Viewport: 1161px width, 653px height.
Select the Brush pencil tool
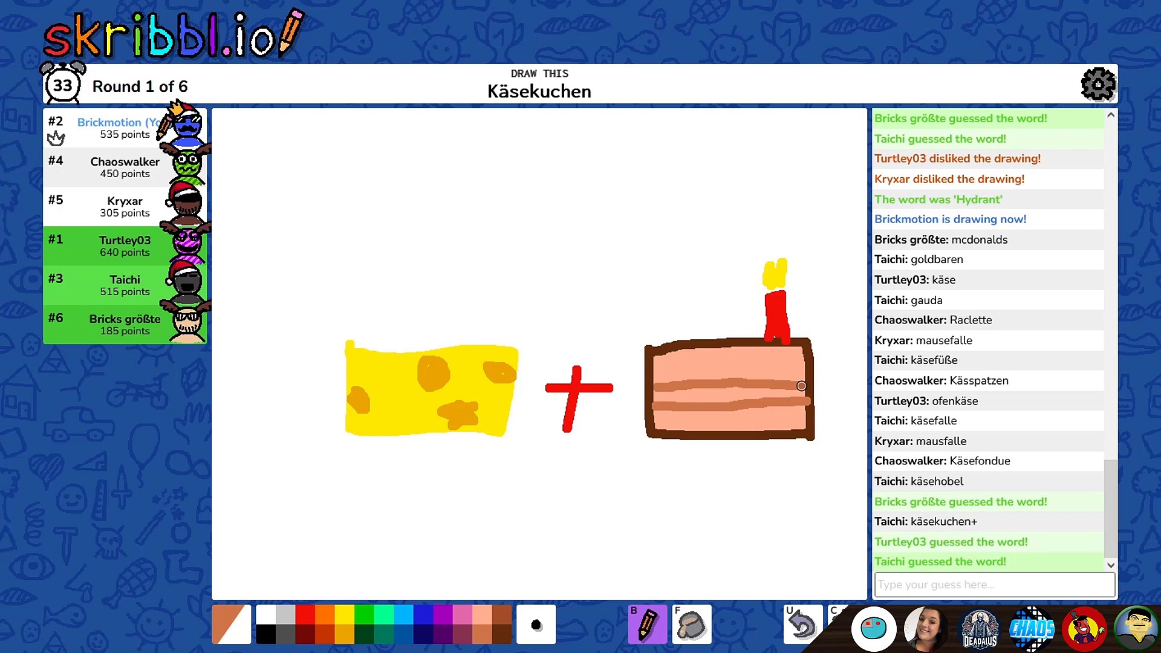tap(647, 624)
